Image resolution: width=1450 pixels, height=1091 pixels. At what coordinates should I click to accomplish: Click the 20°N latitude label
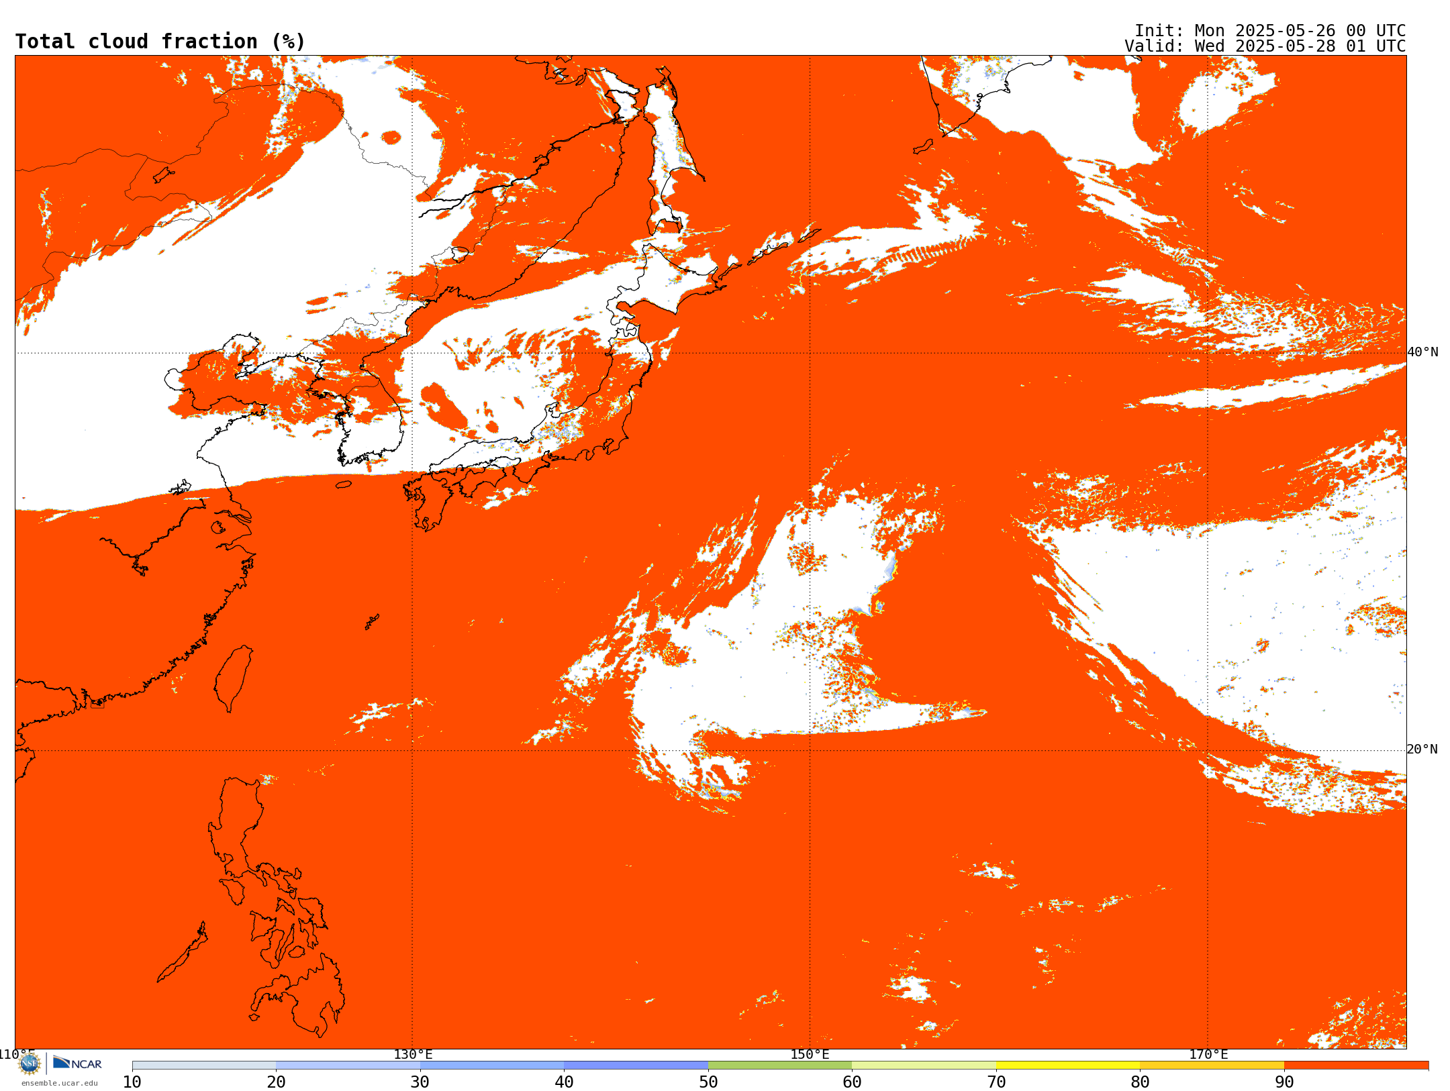(x=1422, y=749)
